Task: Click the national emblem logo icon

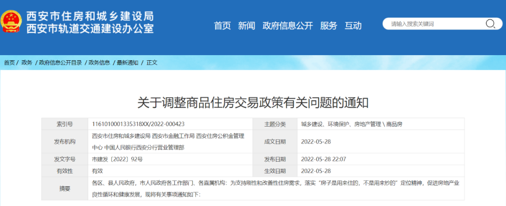Action: coord(10,22)
